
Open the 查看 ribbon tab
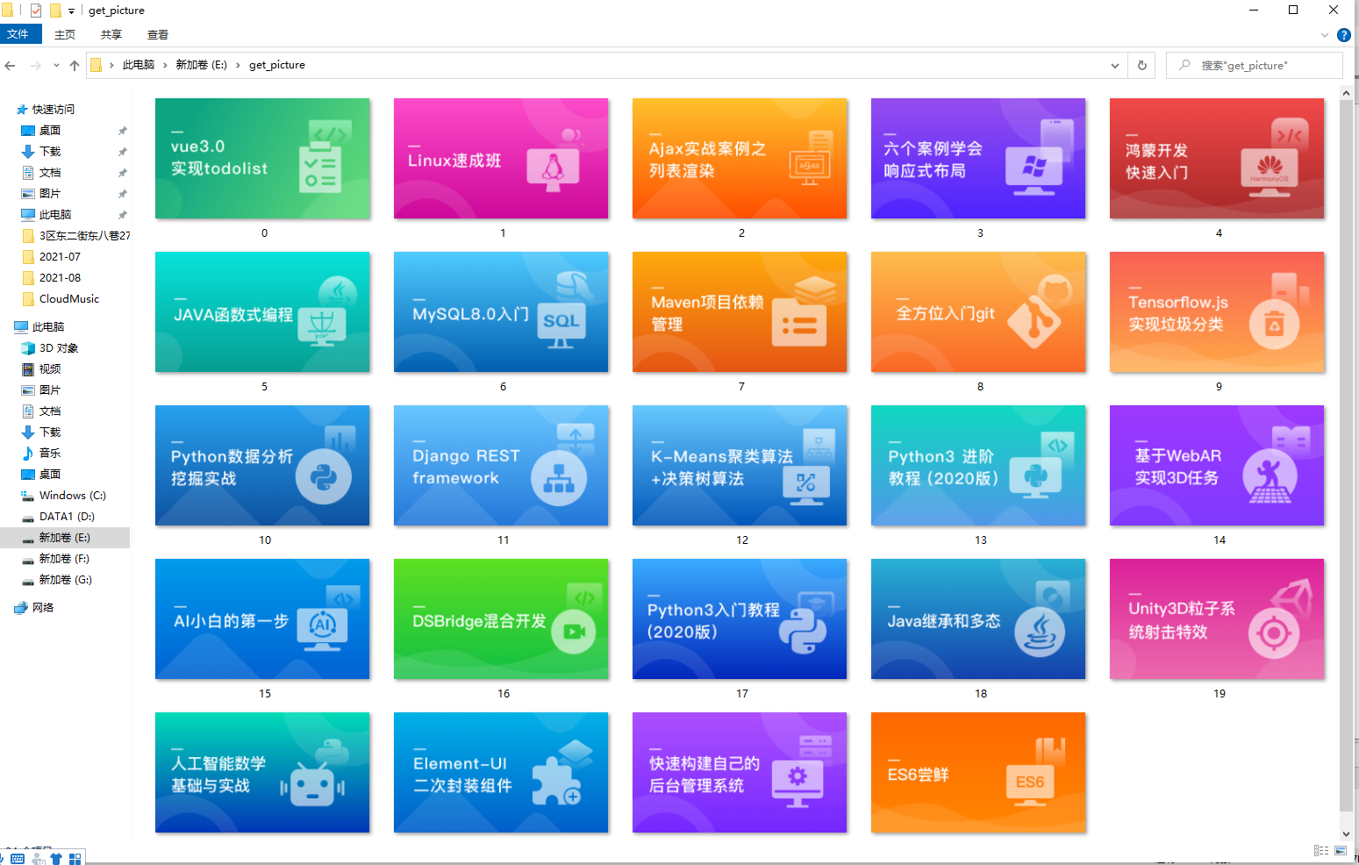[158, 35]
